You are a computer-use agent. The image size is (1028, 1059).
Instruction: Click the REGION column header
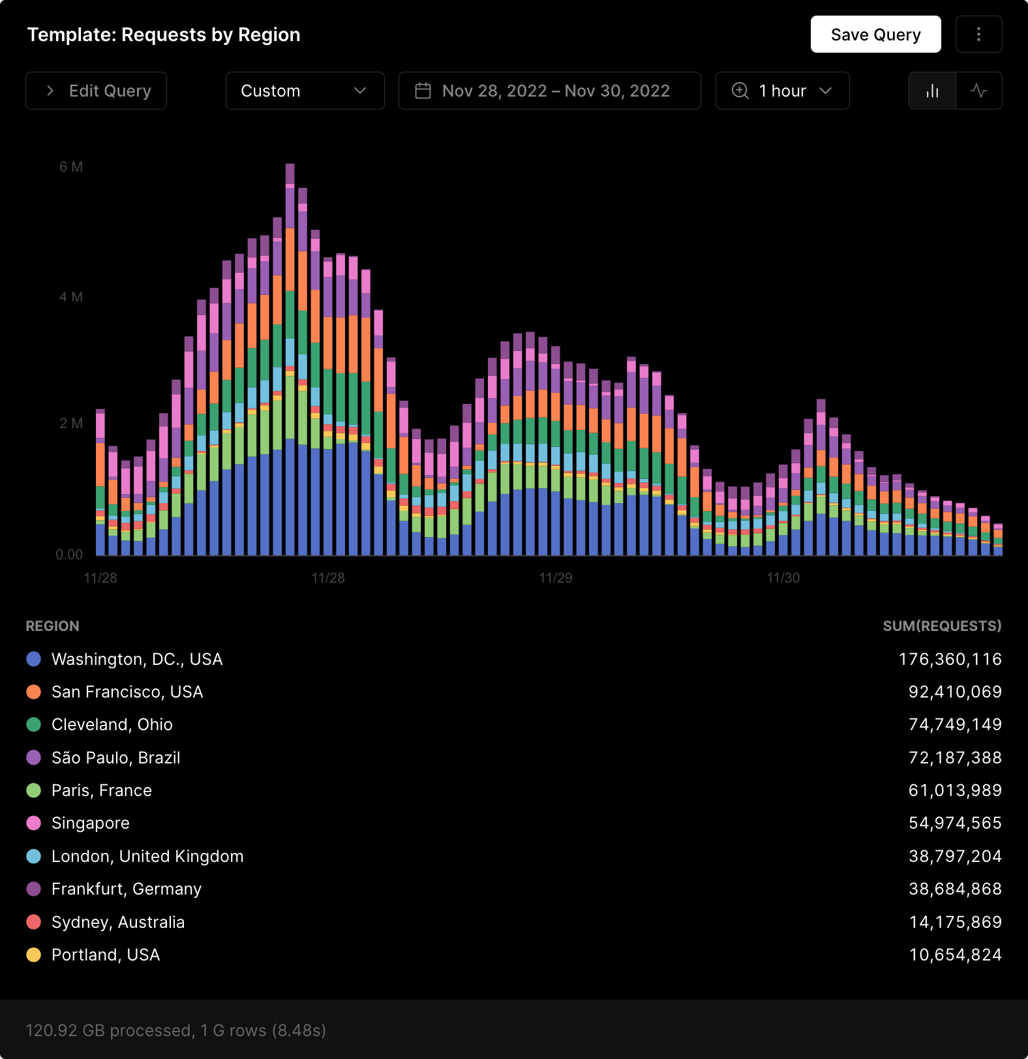pos(52,626)
